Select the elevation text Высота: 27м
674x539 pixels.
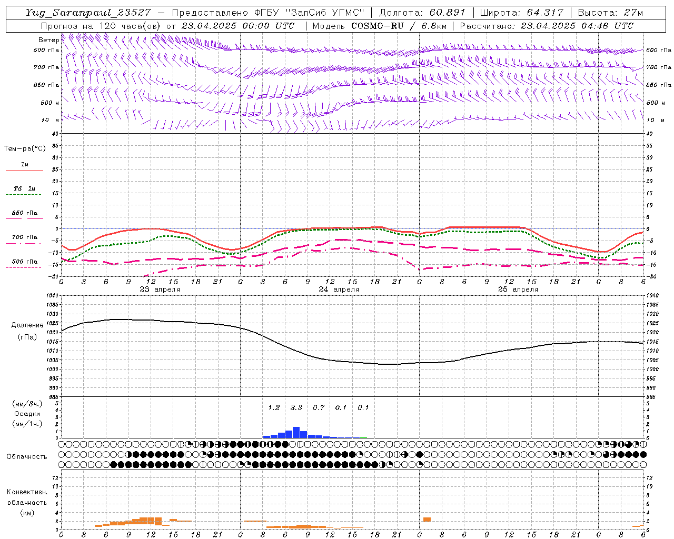pos(610,12)
